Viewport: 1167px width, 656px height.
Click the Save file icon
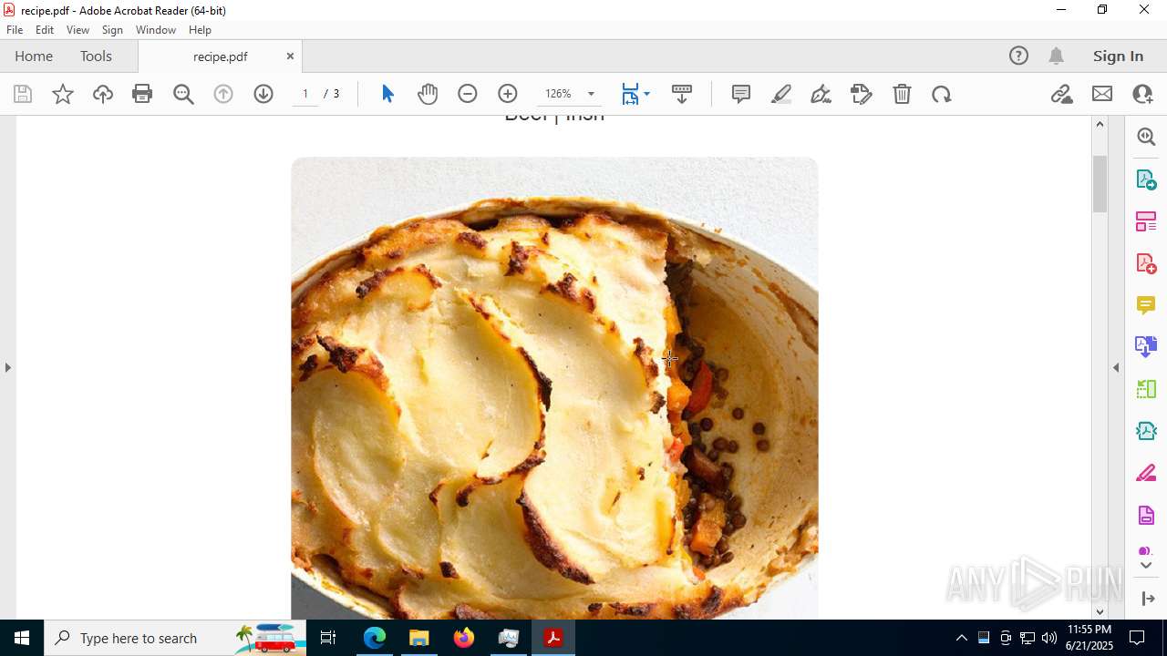(x=23, y=94)
